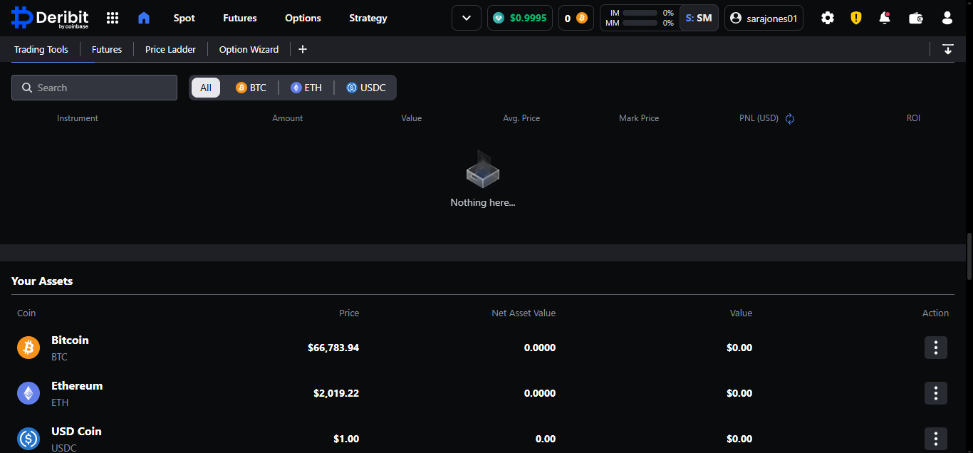The width and height of the screenshot is (973, 453).
Task: Expand the header chevron dropdown
Action: coord(467,18)
